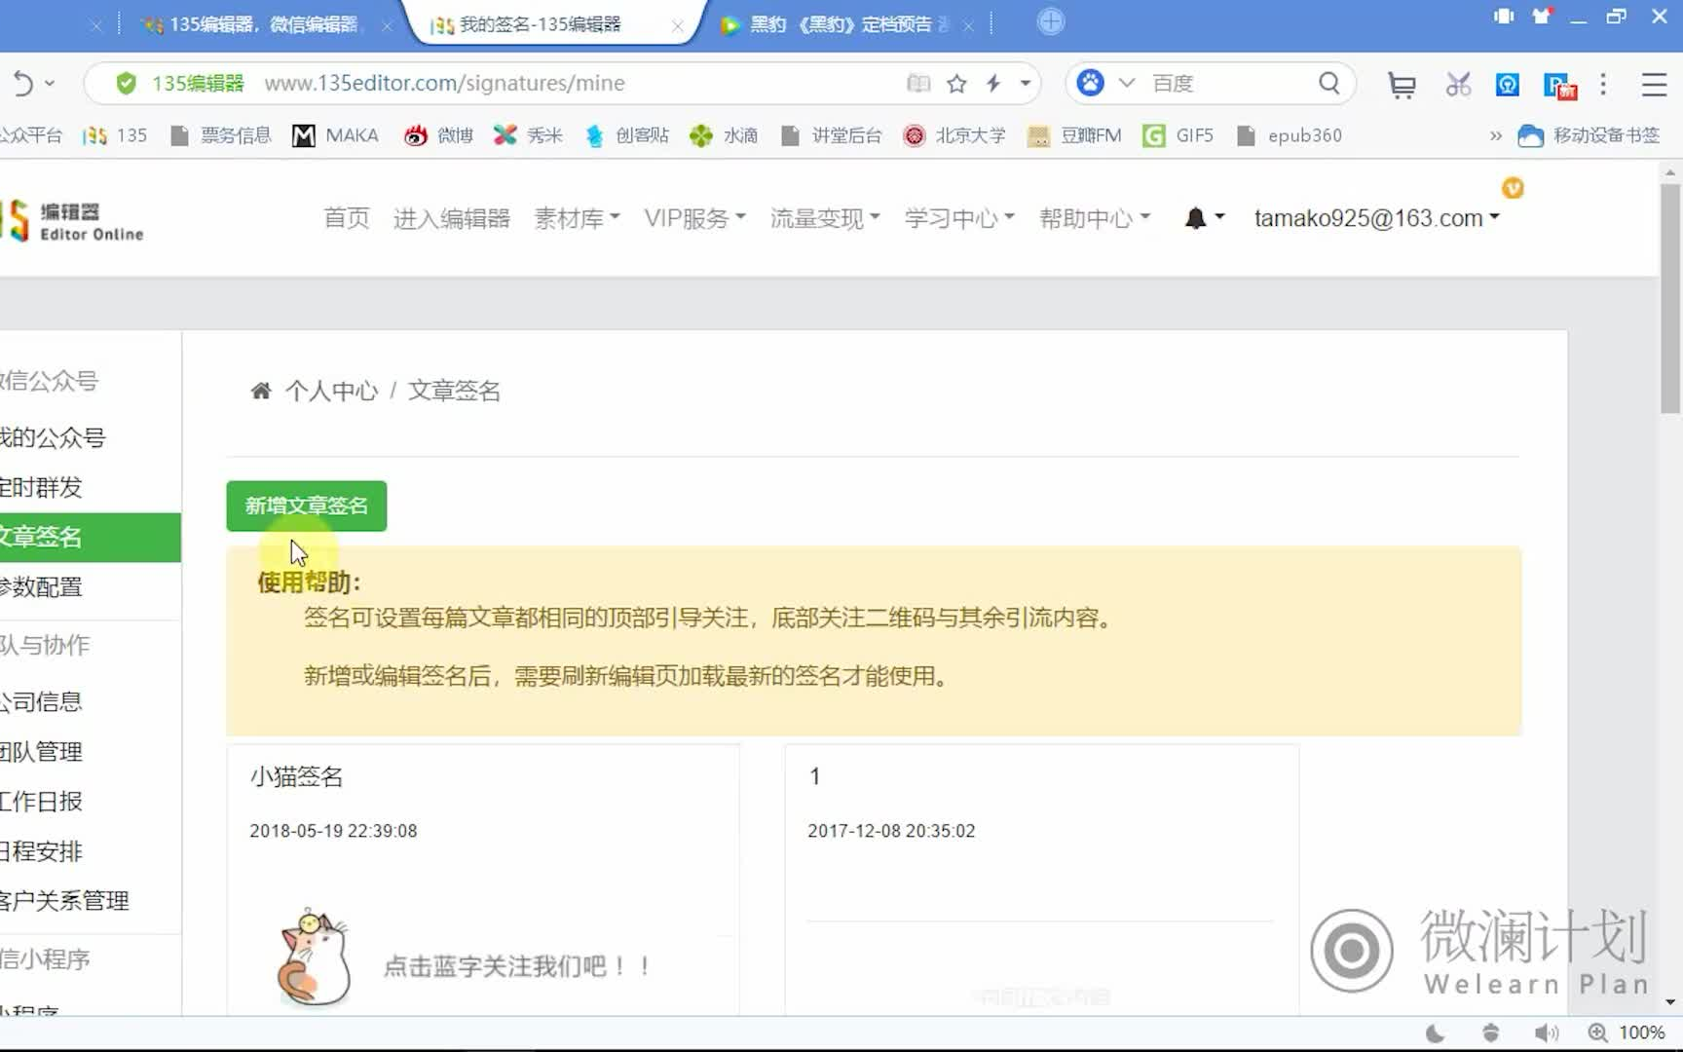Viewport: 1683px width, 1052px height.
Task: Click the PDF converter extension icon
Action: point(1560,86)
